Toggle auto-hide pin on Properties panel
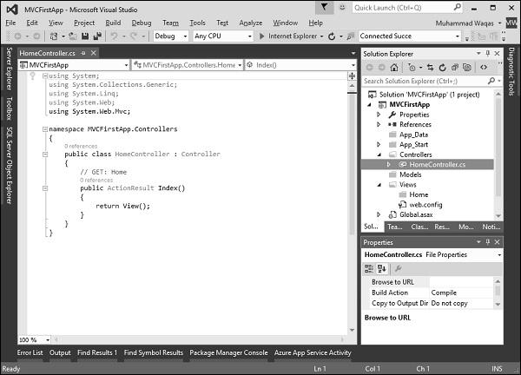521x375 pixels. (x=488, y=242)
